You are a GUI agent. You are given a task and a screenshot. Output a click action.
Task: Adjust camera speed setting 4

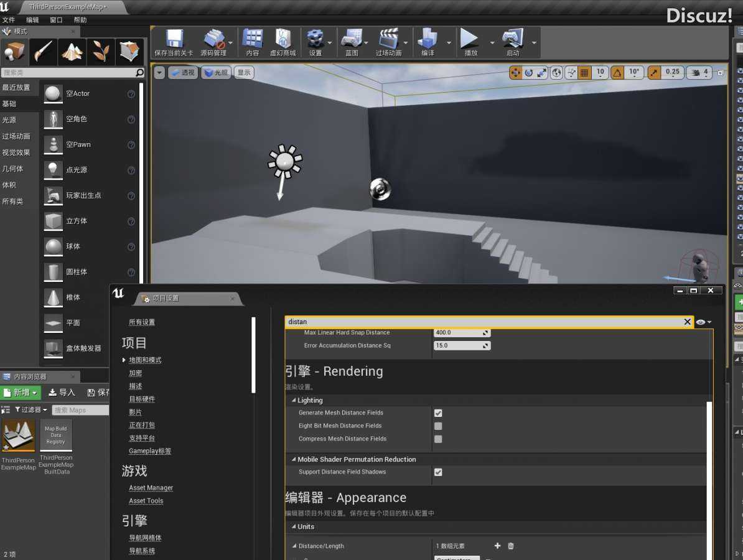[x=699, y=72]
